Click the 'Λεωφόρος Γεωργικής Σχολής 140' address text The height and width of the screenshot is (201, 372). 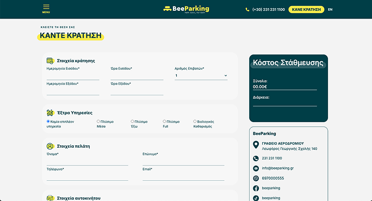[289, 149]
